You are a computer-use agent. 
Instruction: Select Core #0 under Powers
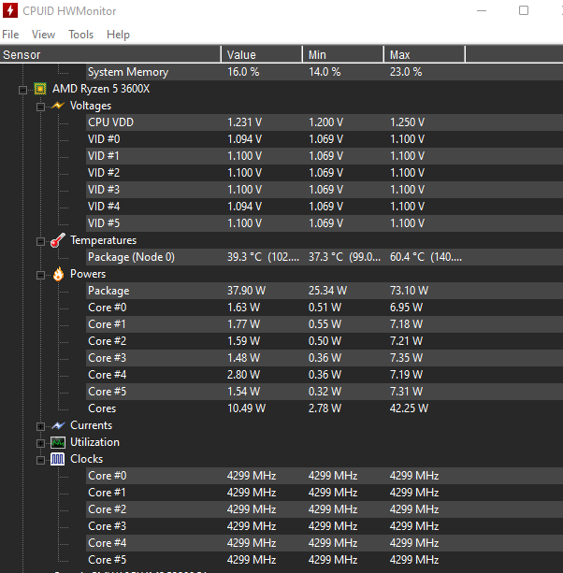pos(325,308)
